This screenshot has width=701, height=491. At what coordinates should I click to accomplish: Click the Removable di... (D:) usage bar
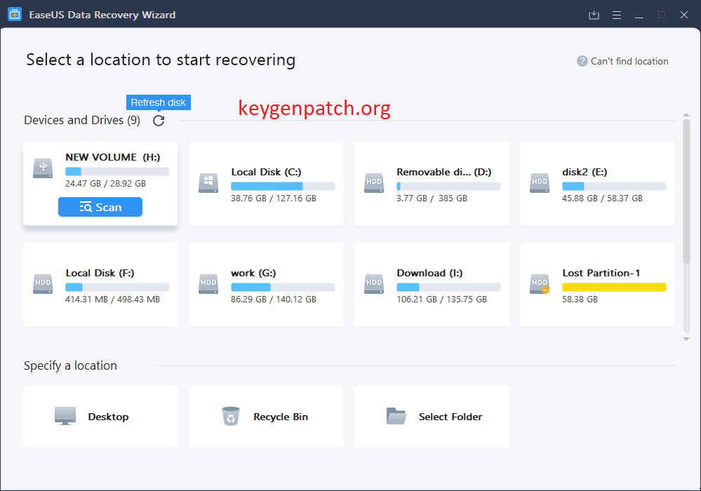pos(448,187)
